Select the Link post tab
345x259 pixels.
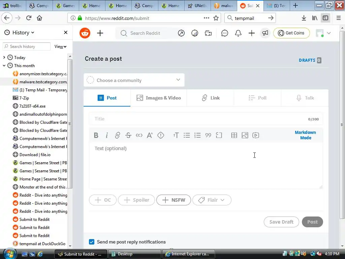point(211,98)
